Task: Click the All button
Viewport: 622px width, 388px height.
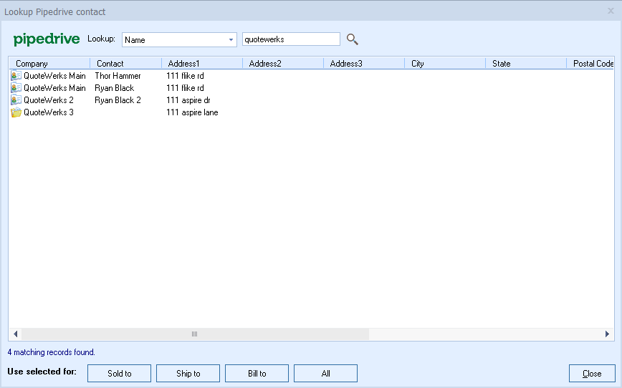Action: pyautogui.click(x=325, y=374)
